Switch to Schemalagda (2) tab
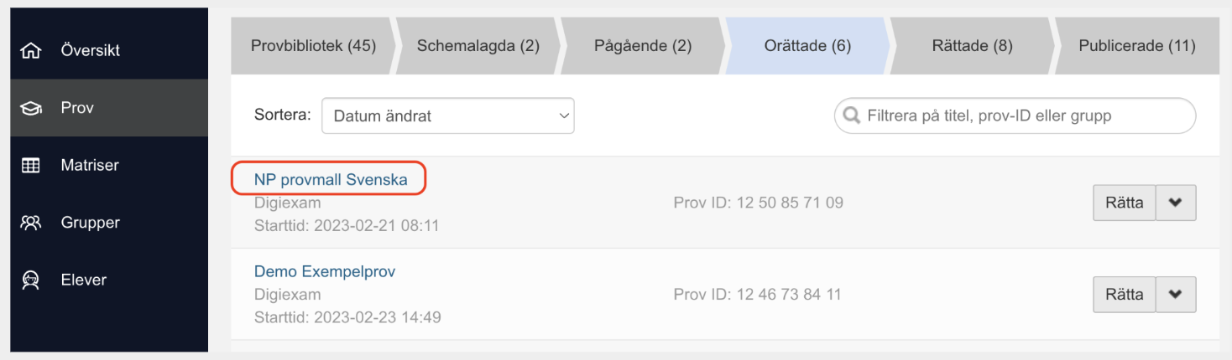The width and height of the screenshot is (1232, 360). pos(478,45)
